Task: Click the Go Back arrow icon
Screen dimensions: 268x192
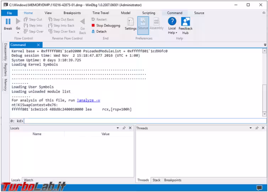Action: (x=82, y=21)
